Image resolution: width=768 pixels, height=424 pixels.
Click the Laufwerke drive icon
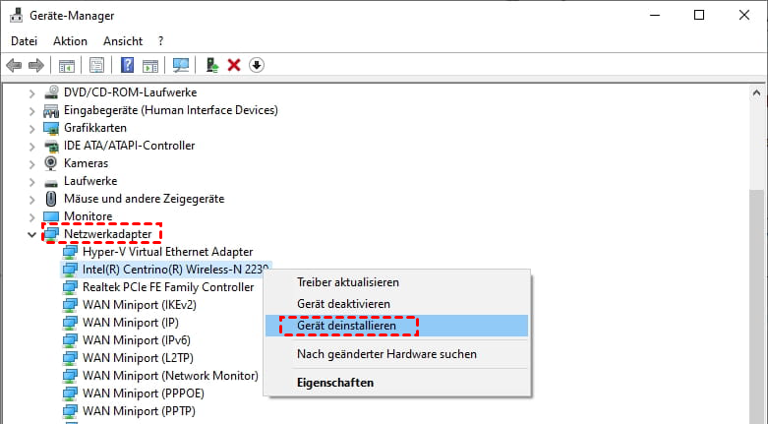click(x=51, y=182)
